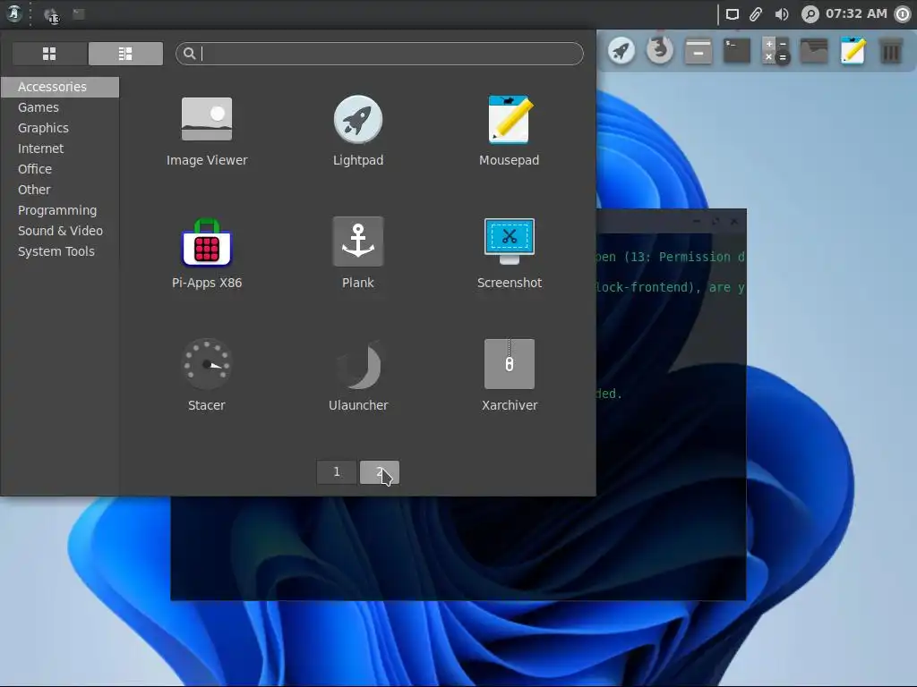
Task: Open the Image Viewer application
Action: click(x=207, y=131)
